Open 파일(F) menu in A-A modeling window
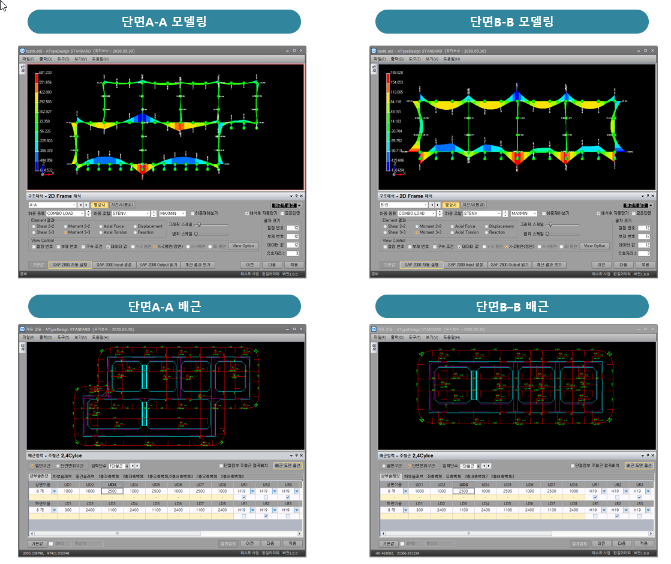Image resolution: width=671 pixels, height=564 pixels. pos(28,59)
